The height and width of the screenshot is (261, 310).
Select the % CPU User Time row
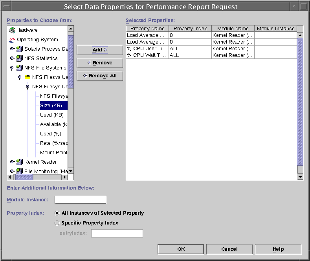click(211, 49)
